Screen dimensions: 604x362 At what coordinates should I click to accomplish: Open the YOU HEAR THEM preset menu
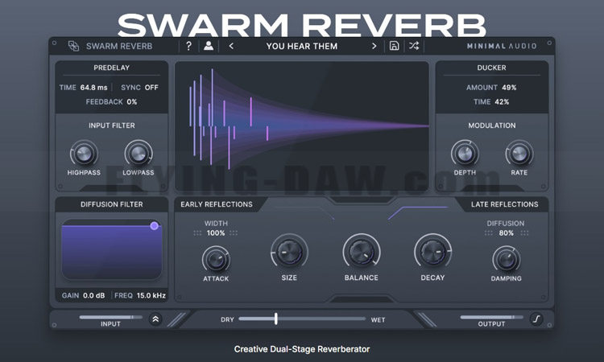click(302, 46)
